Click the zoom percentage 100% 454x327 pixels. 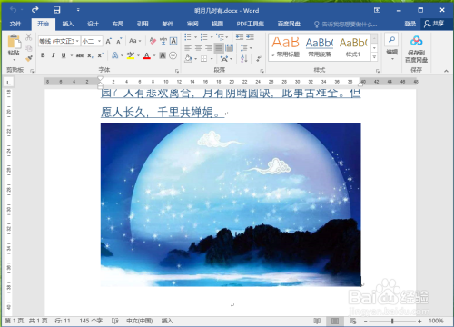pyautogui.click(x=436, y=321)
